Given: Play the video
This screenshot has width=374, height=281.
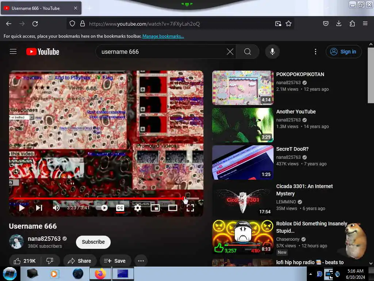Looking at the screenshot, I should coord(22,208).
